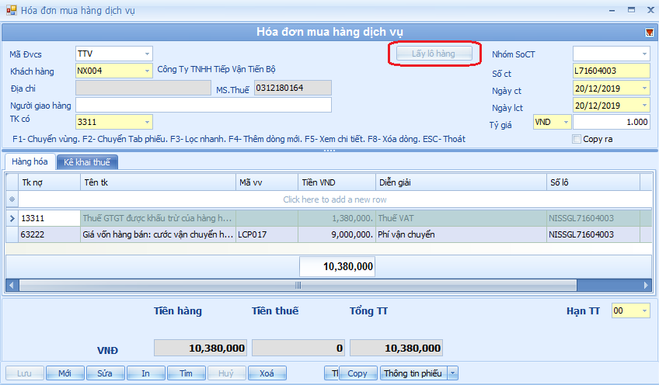
Task: Click the Copy button
Action: coord(357,373)
